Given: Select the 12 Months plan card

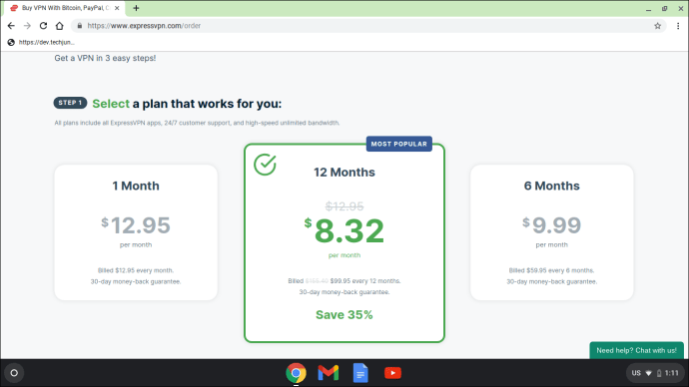Looking at the screenshot, I should point(344,243).
